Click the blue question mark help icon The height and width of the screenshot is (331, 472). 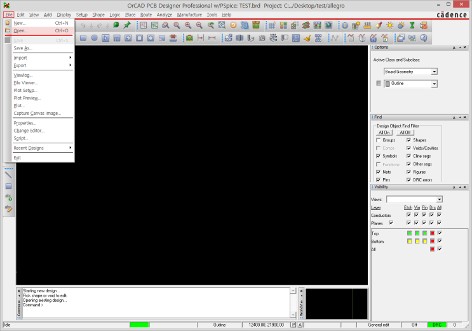(x=424, y=38)
